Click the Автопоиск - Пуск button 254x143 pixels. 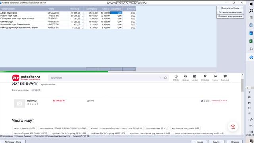(x=13, y=142)
